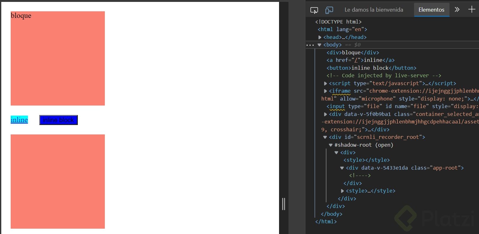Collapse the div scrnli_recorder_root node
This screenshot has height=234, width=479.
click(325, 137)
